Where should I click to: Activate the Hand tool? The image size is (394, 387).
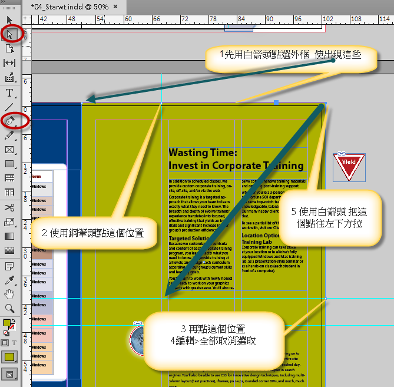pos(9,293)
